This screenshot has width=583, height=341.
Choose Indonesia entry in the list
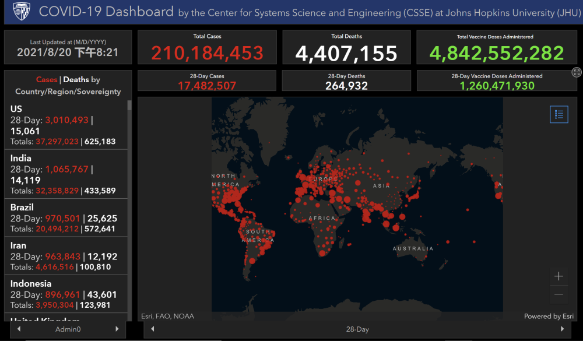[x=66, y=294]
